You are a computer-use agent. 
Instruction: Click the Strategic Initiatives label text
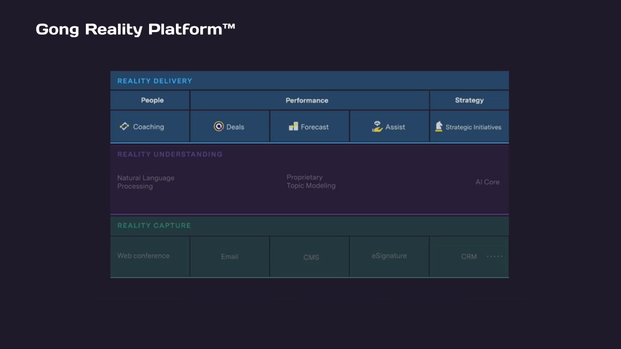point(474,127)
